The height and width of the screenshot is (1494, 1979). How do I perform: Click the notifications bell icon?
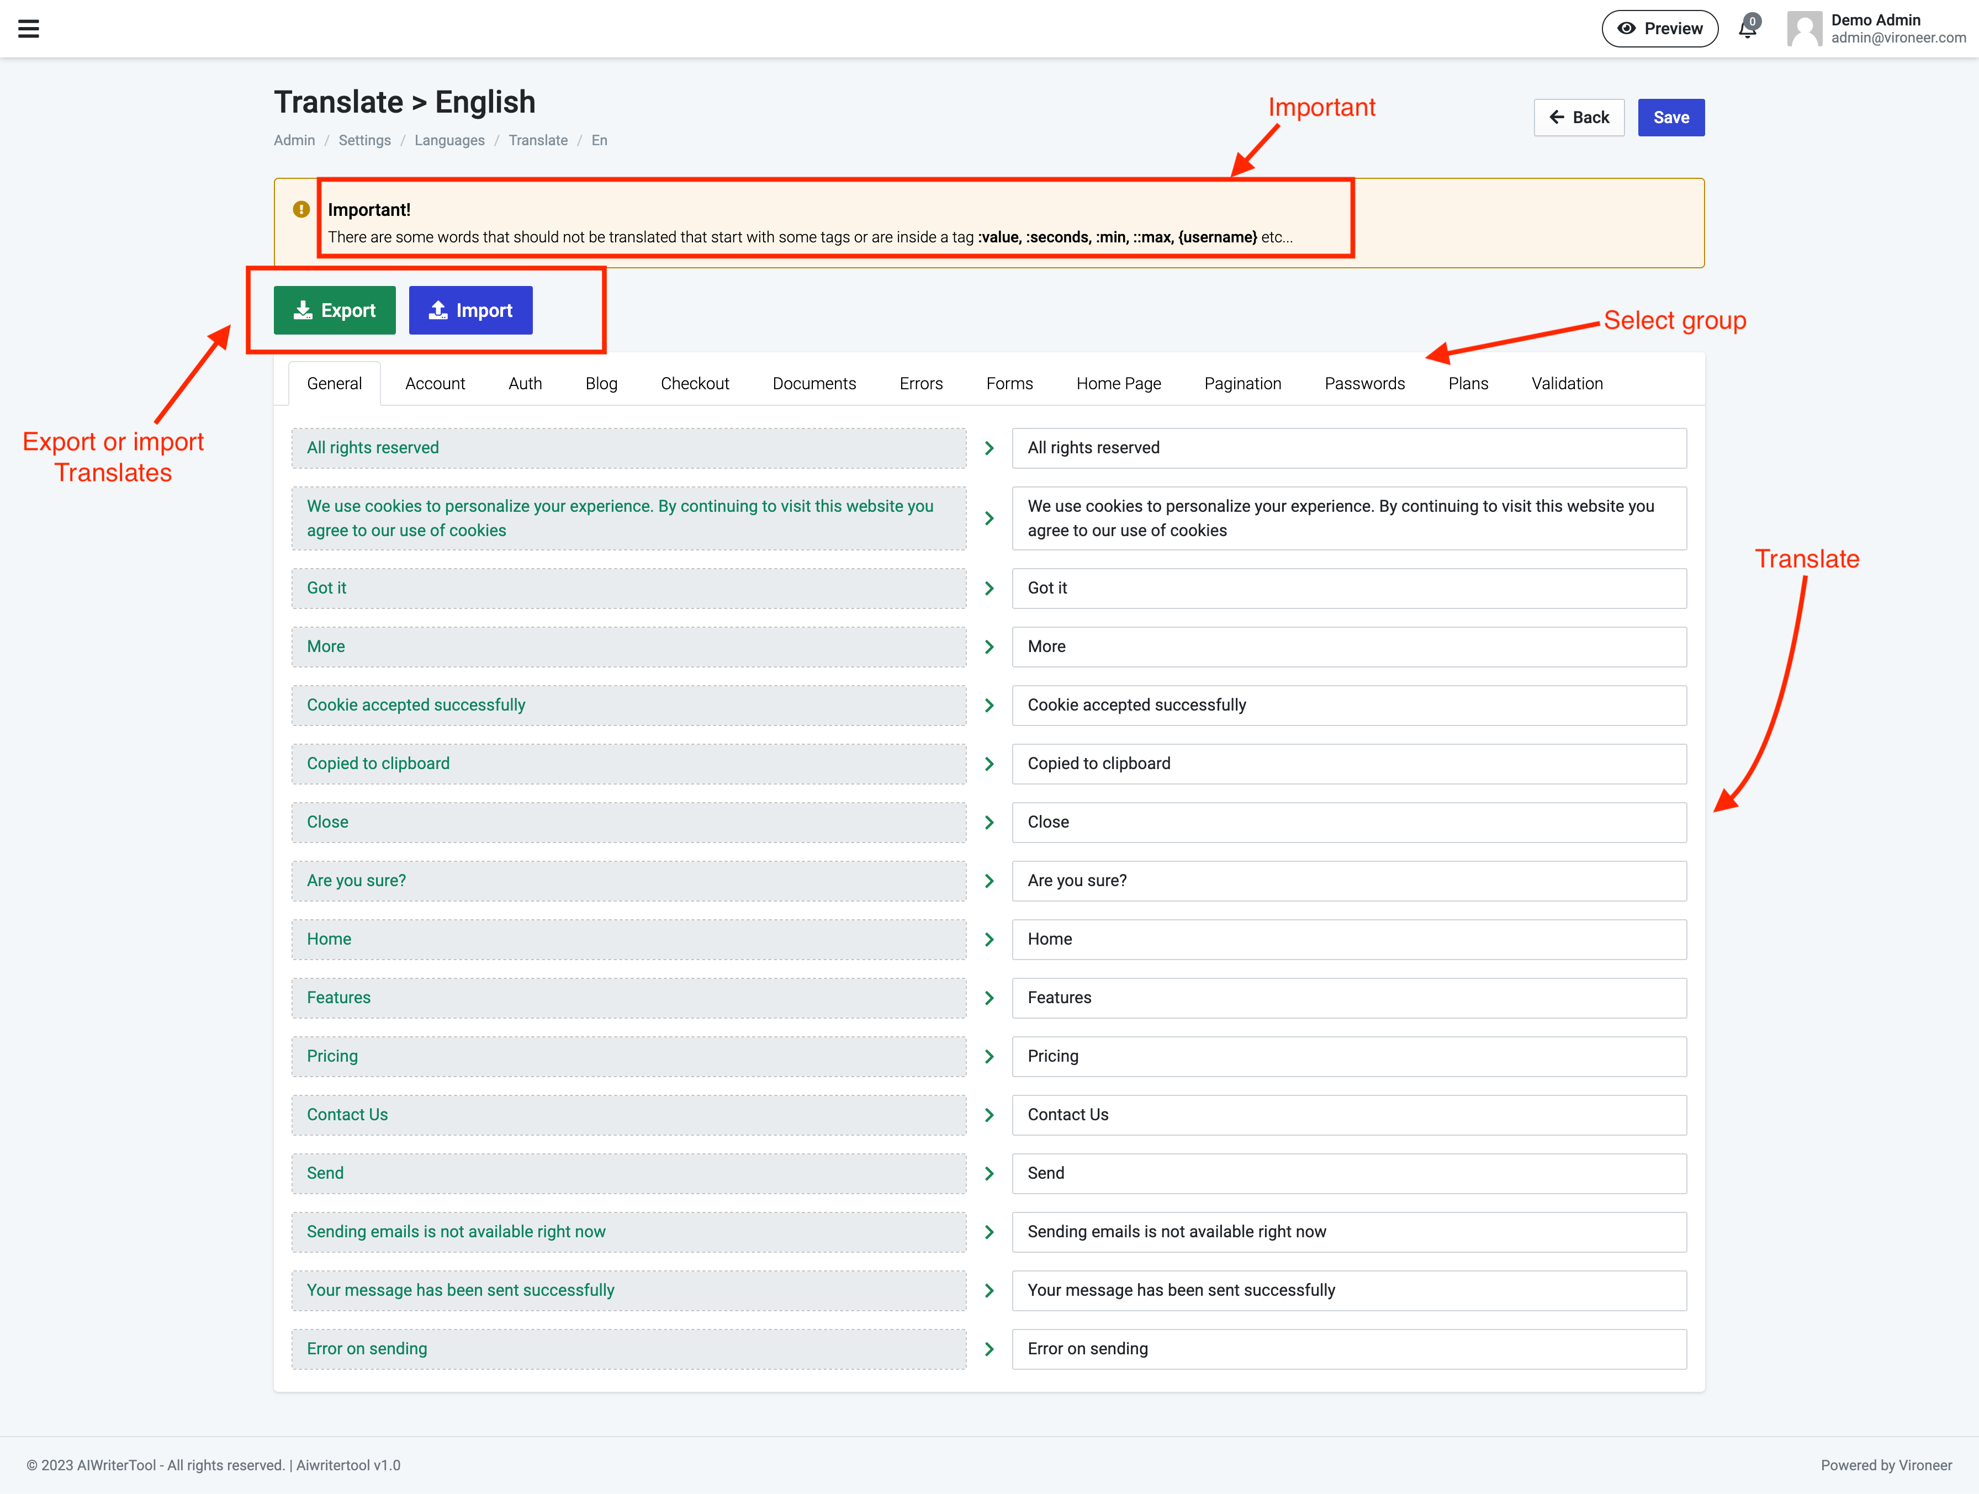pos(1747,29)
